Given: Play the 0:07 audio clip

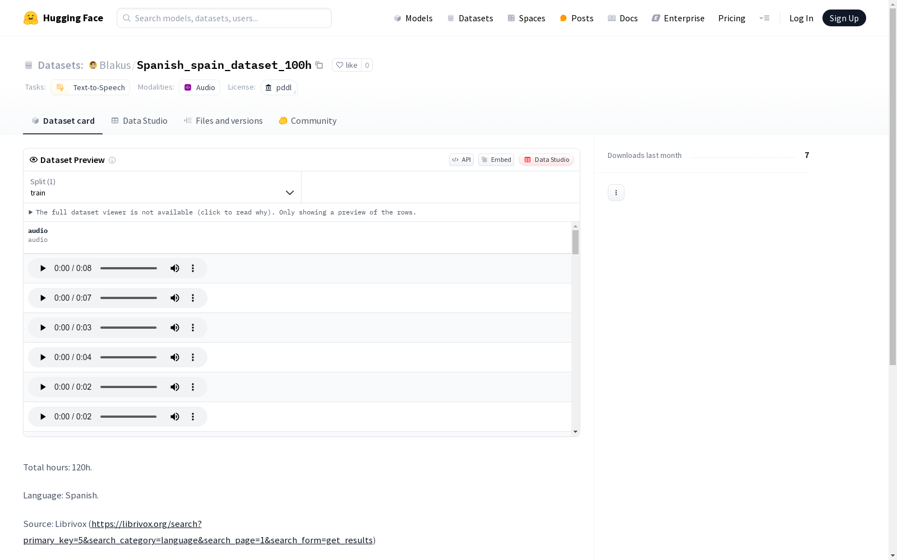Looking at the screenshot, I should click(43, 298).
